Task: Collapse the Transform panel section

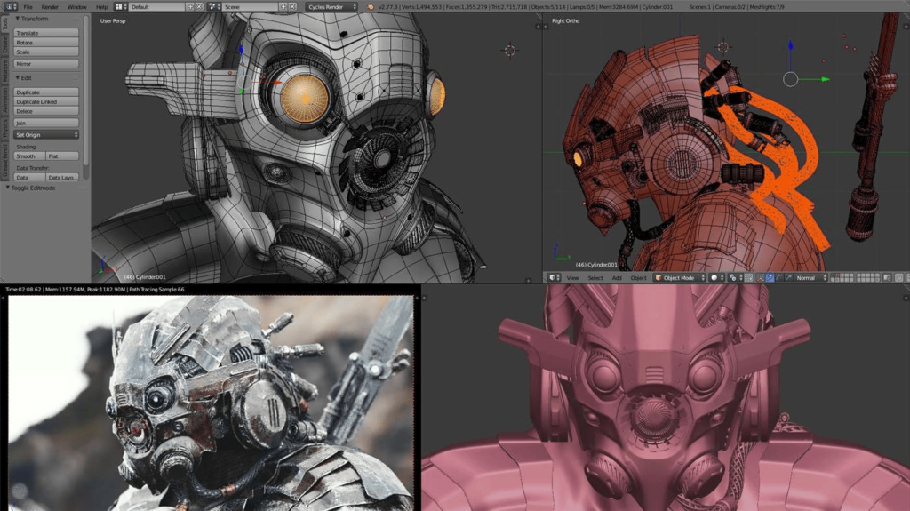Action: click(32, 19)
